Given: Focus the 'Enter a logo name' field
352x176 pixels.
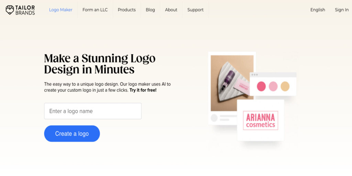Looking at the screenshot, I should click(93, 111).
